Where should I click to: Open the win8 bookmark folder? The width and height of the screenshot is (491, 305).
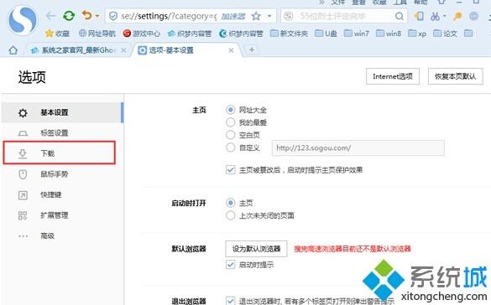tap(389, 34)
